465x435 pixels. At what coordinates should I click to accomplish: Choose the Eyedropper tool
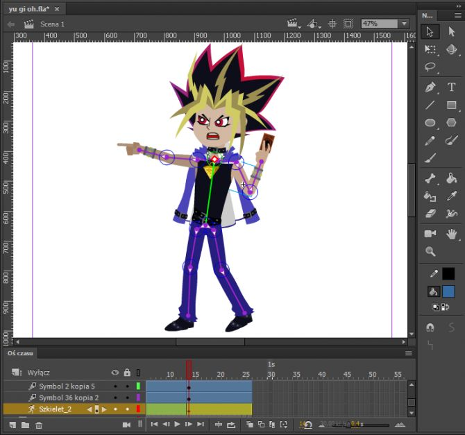(452, 196)
